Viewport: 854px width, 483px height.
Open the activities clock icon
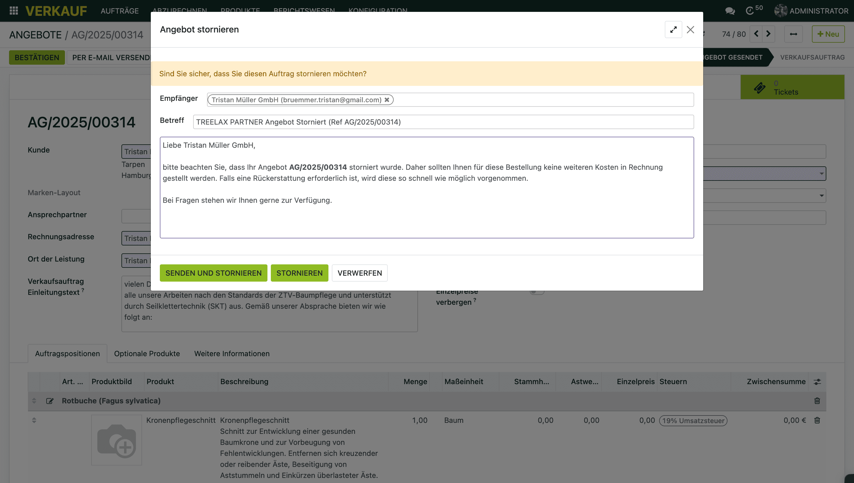[750, 11]
